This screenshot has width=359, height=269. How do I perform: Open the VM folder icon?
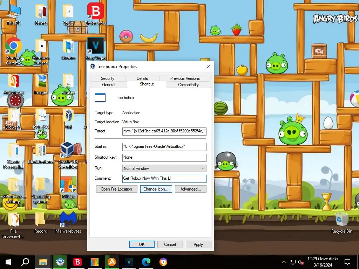click(68, 119)
